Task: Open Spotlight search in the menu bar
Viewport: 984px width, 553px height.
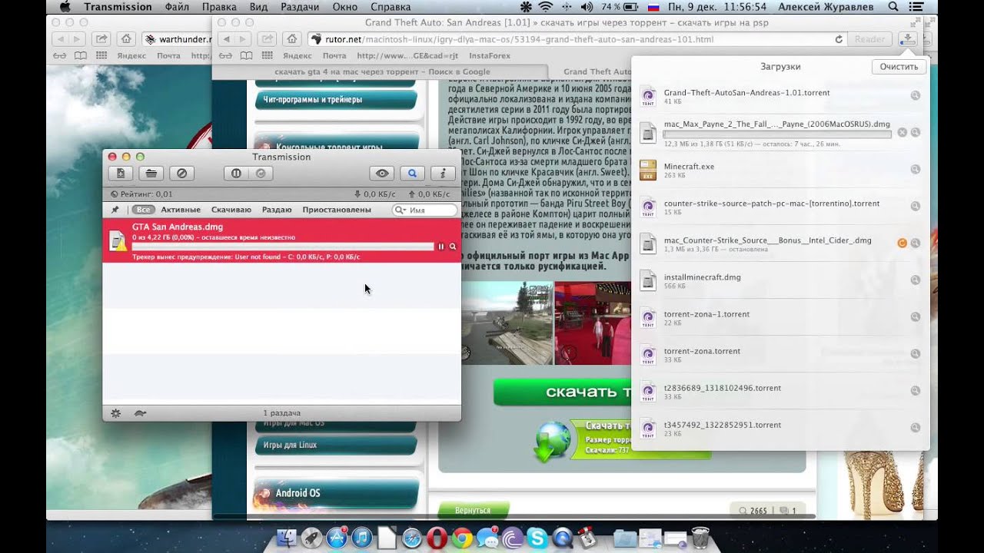Action: click(x=895, y=7)
